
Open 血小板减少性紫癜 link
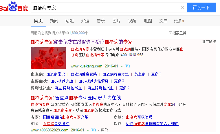93,81
